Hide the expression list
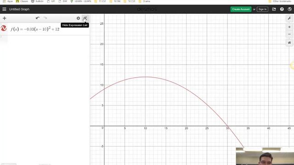Screen dimensions: 294x165 tap(85, 18)
